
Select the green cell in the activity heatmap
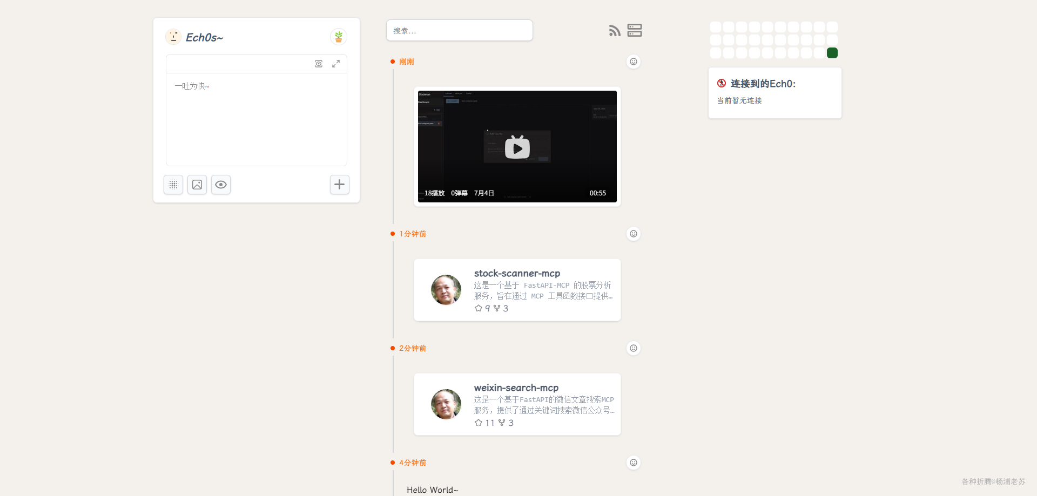click(832, 53)
